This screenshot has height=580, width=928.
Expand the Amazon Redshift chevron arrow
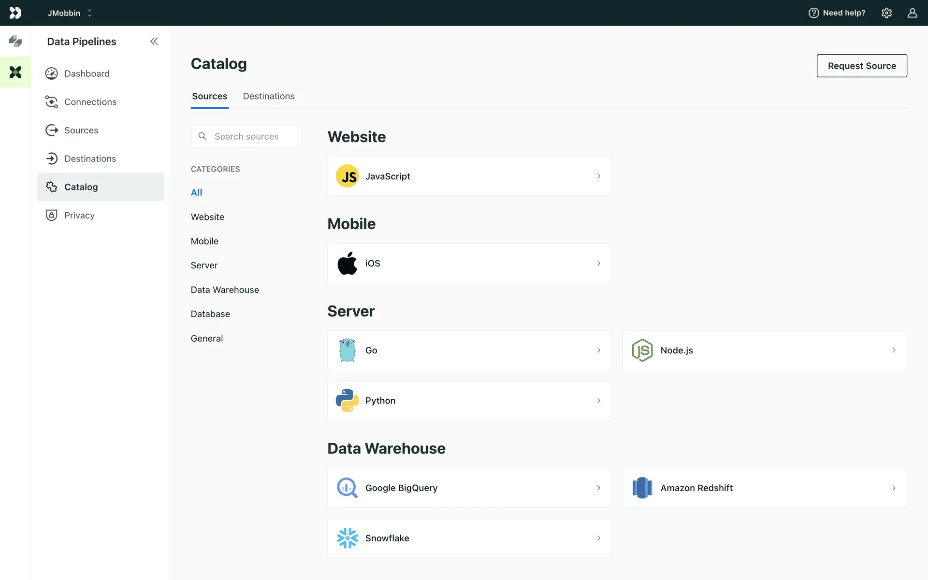[894, 488]
